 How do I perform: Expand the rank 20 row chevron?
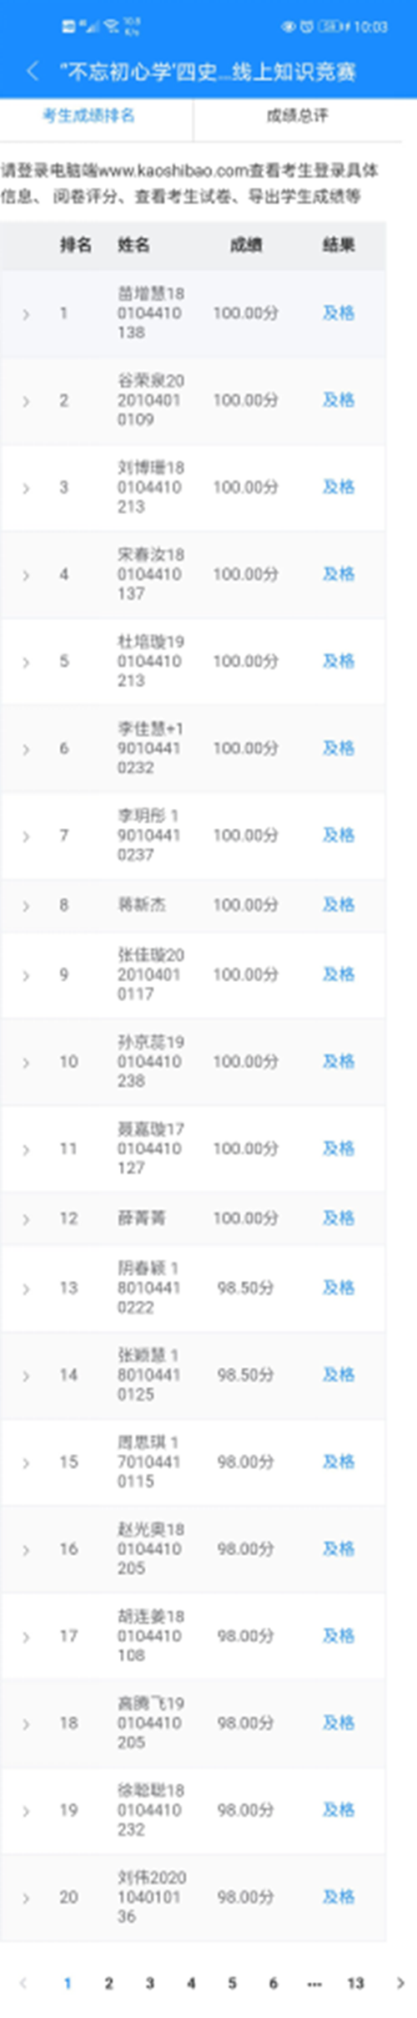(x=26, y=1898)
